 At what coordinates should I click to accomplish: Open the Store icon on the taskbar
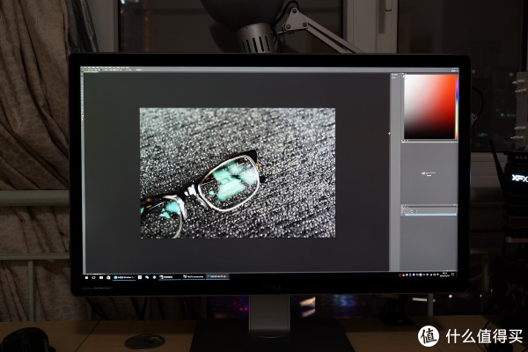pyautogui.click(x=108, y=277)
